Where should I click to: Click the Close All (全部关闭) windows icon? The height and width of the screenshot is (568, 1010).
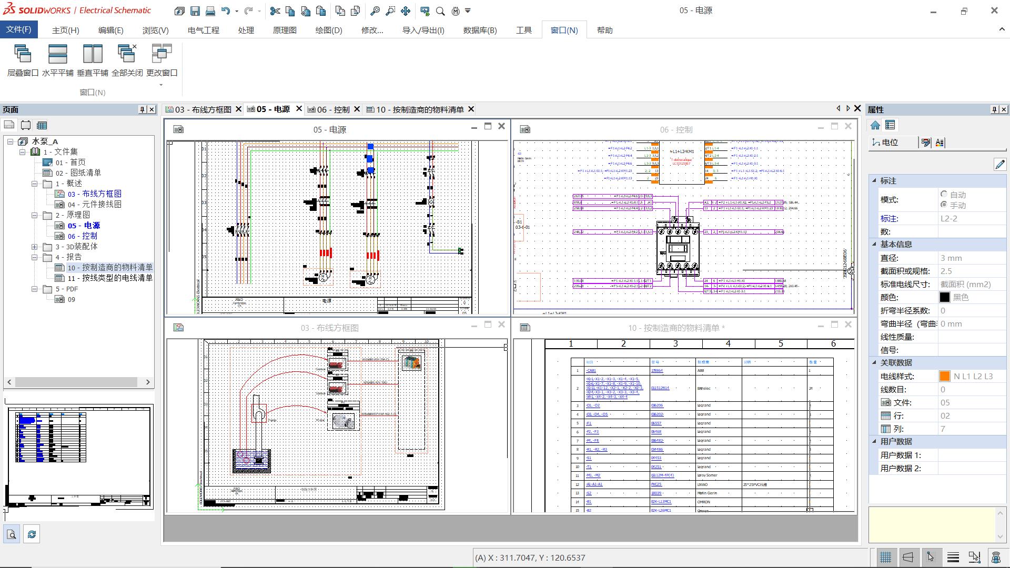(x=127, y=54)
